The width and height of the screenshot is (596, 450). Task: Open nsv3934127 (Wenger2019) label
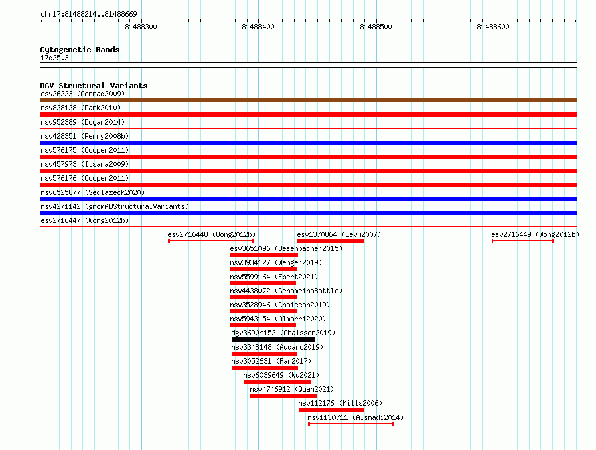[276, 262]
